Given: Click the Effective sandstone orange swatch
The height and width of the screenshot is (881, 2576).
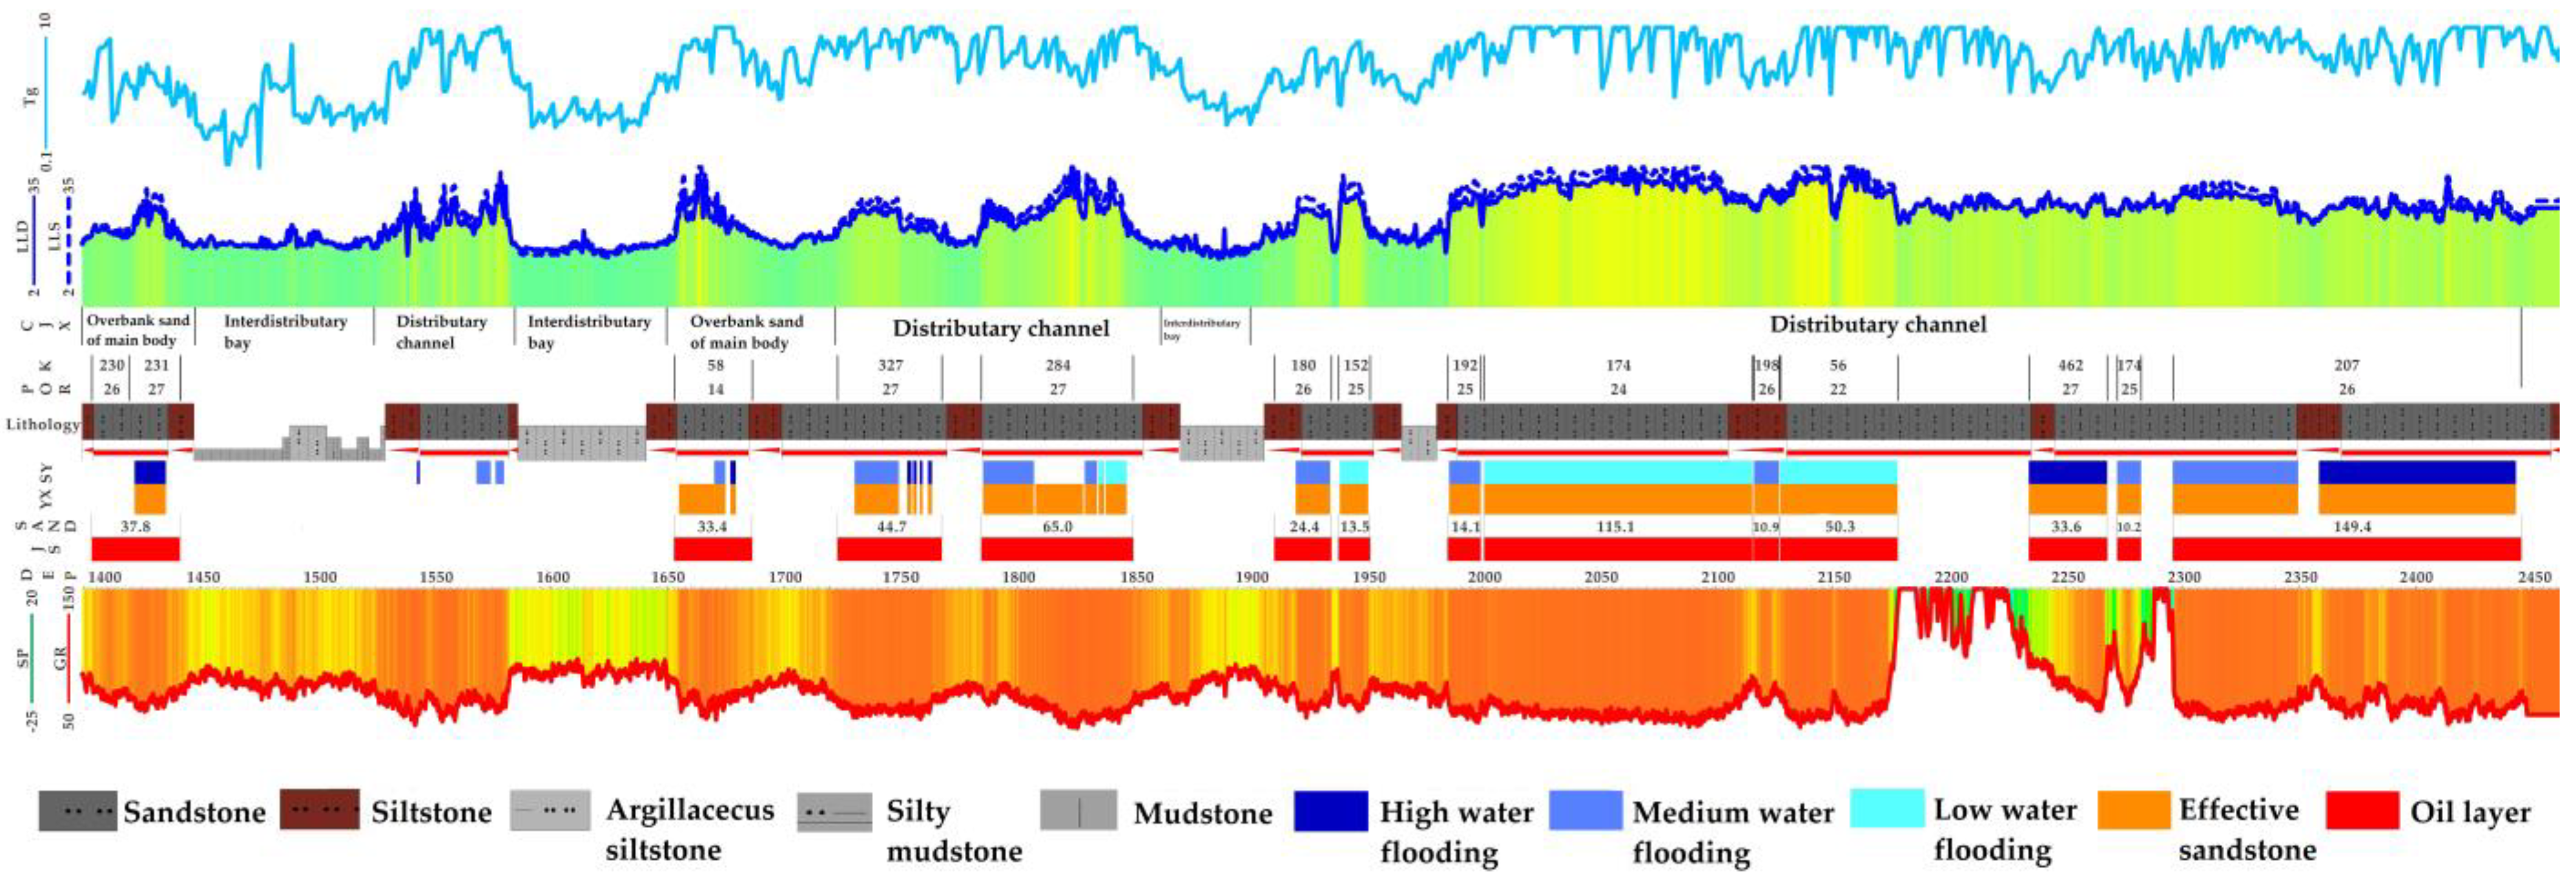Looking at the screenshot, I should pyautogui.click(x=2134, y=810).
